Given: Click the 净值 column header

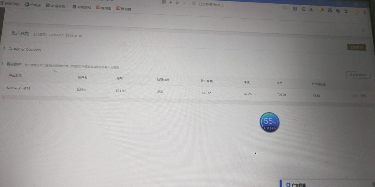Looking at the screenshot, I should click(247, 82).
